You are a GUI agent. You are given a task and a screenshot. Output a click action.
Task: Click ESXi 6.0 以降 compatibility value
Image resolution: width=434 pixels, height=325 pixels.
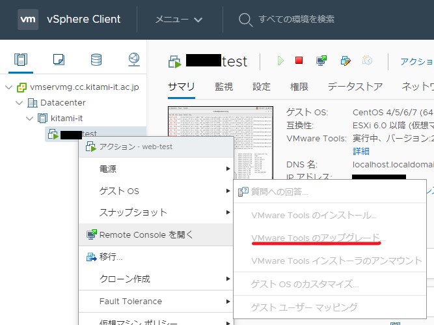pos(393,126)
